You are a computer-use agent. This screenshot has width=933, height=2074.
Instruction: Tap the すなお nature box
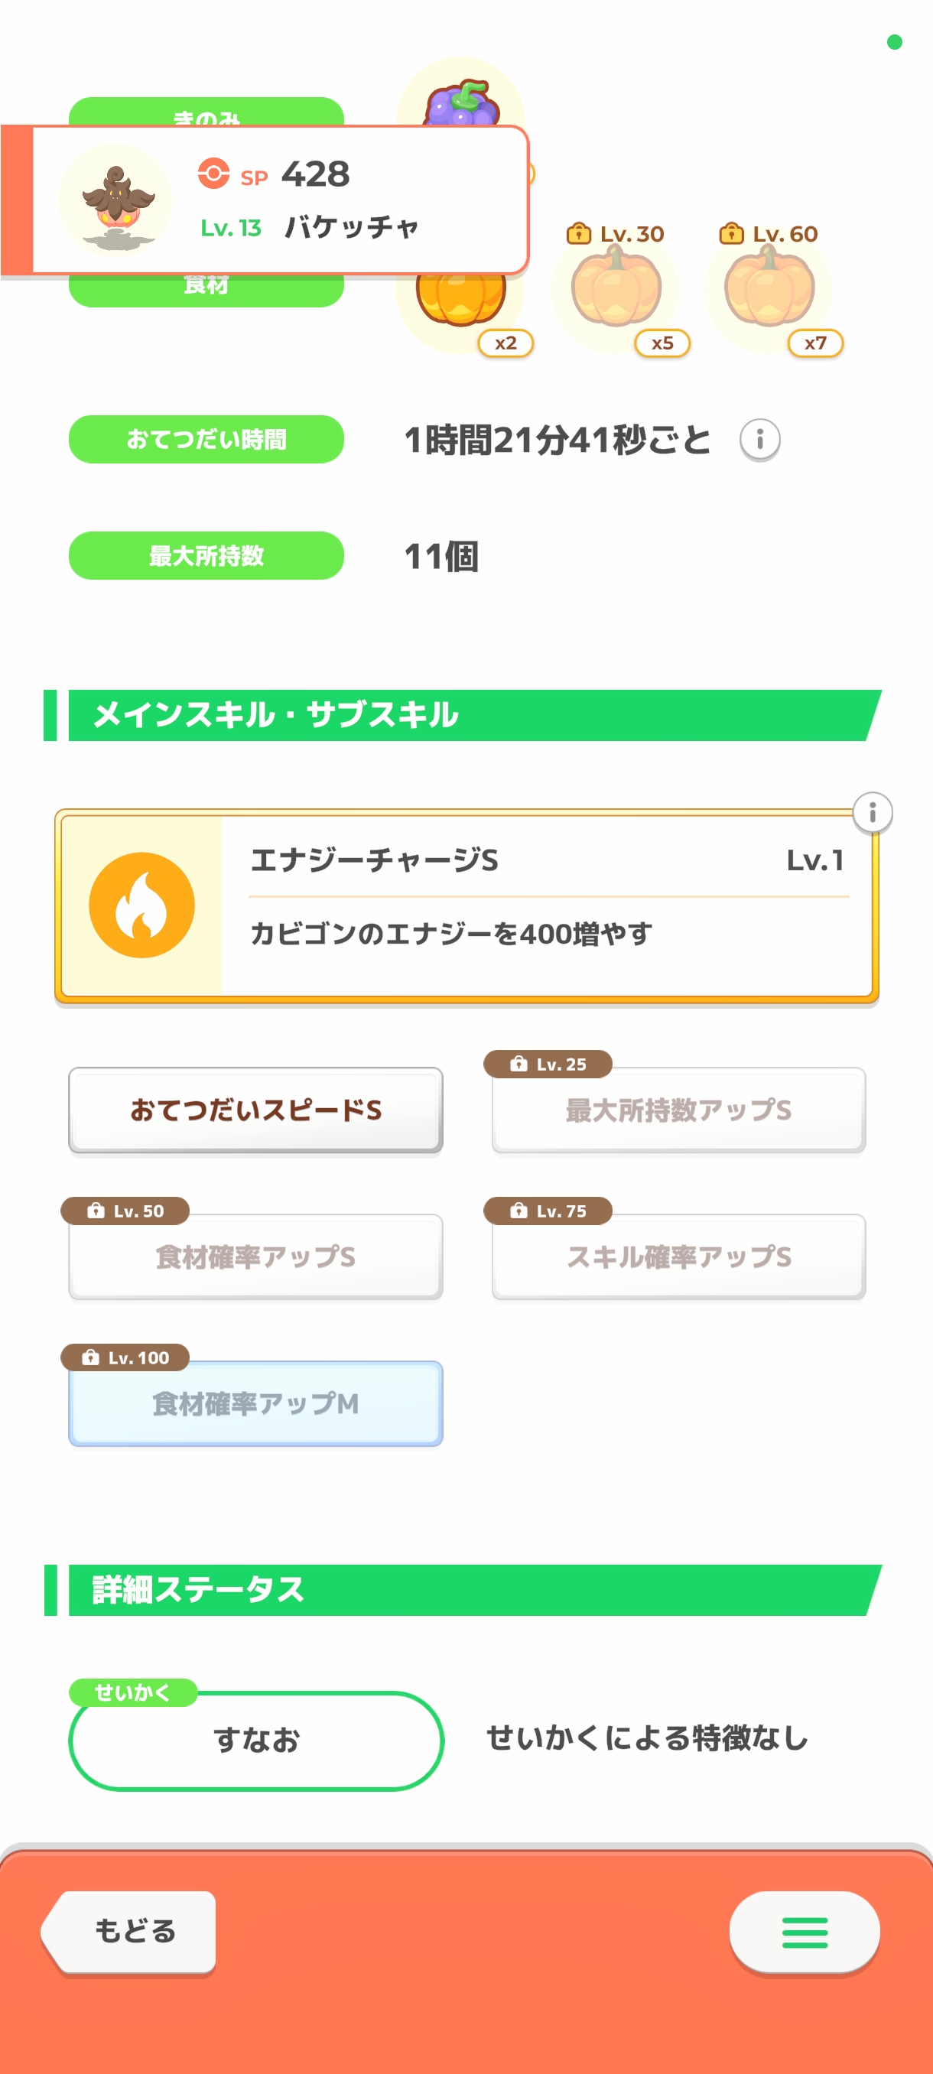pos(256,1741)
